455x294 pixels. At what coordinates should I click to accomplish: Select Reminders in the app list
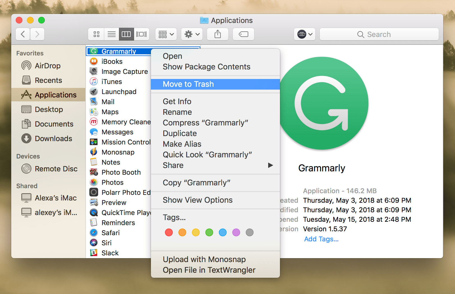118,223
